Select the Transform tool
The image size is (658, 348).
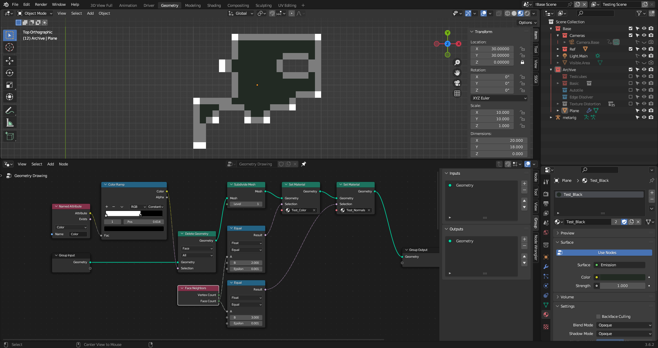(10, 97)
